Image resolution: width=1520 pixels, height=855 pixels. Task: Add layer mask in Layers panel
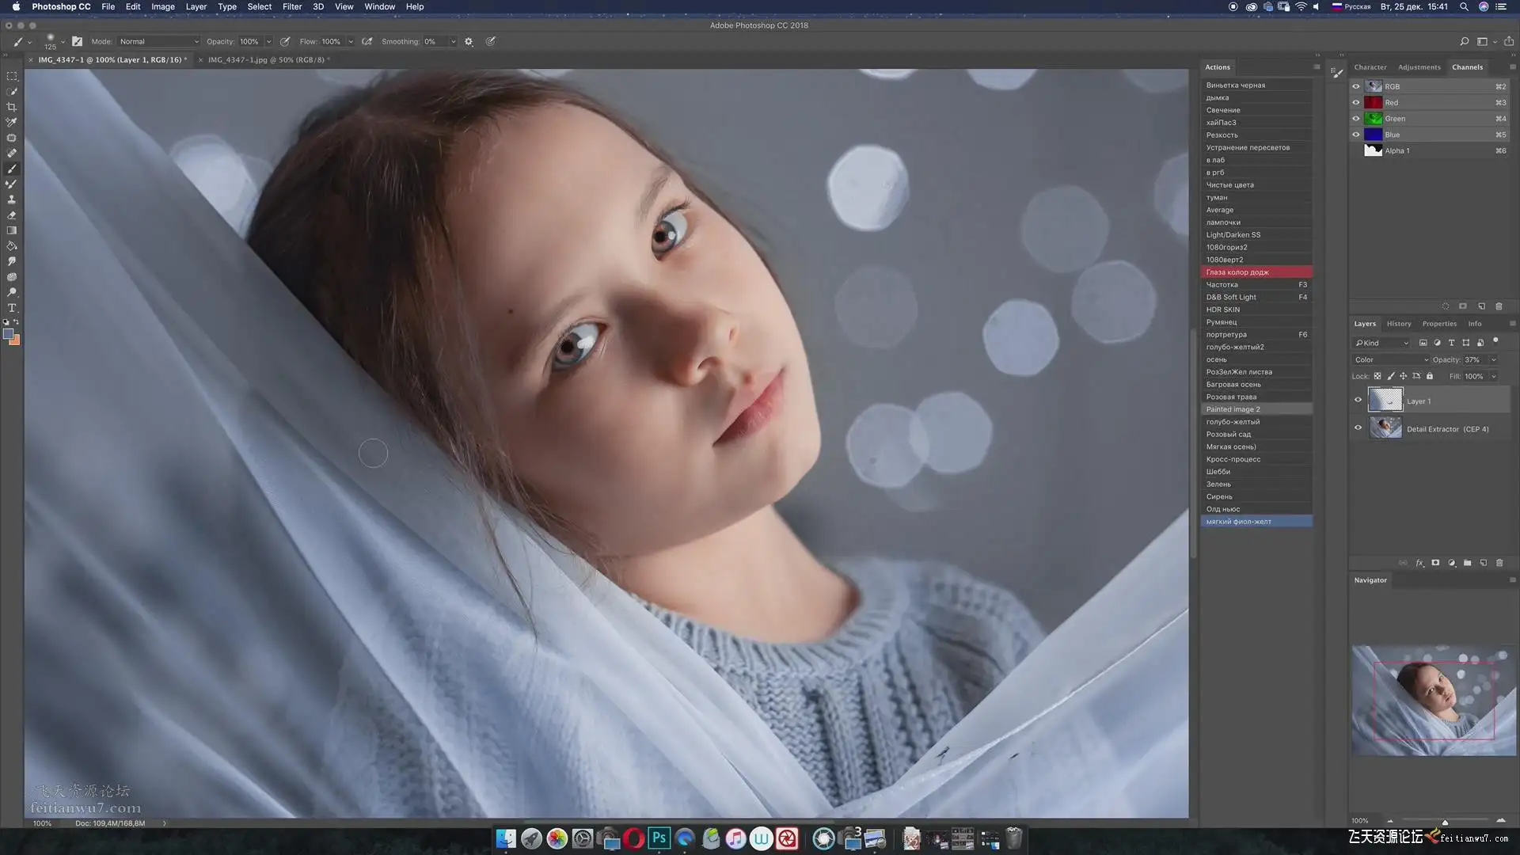[x=1435, y=563]
